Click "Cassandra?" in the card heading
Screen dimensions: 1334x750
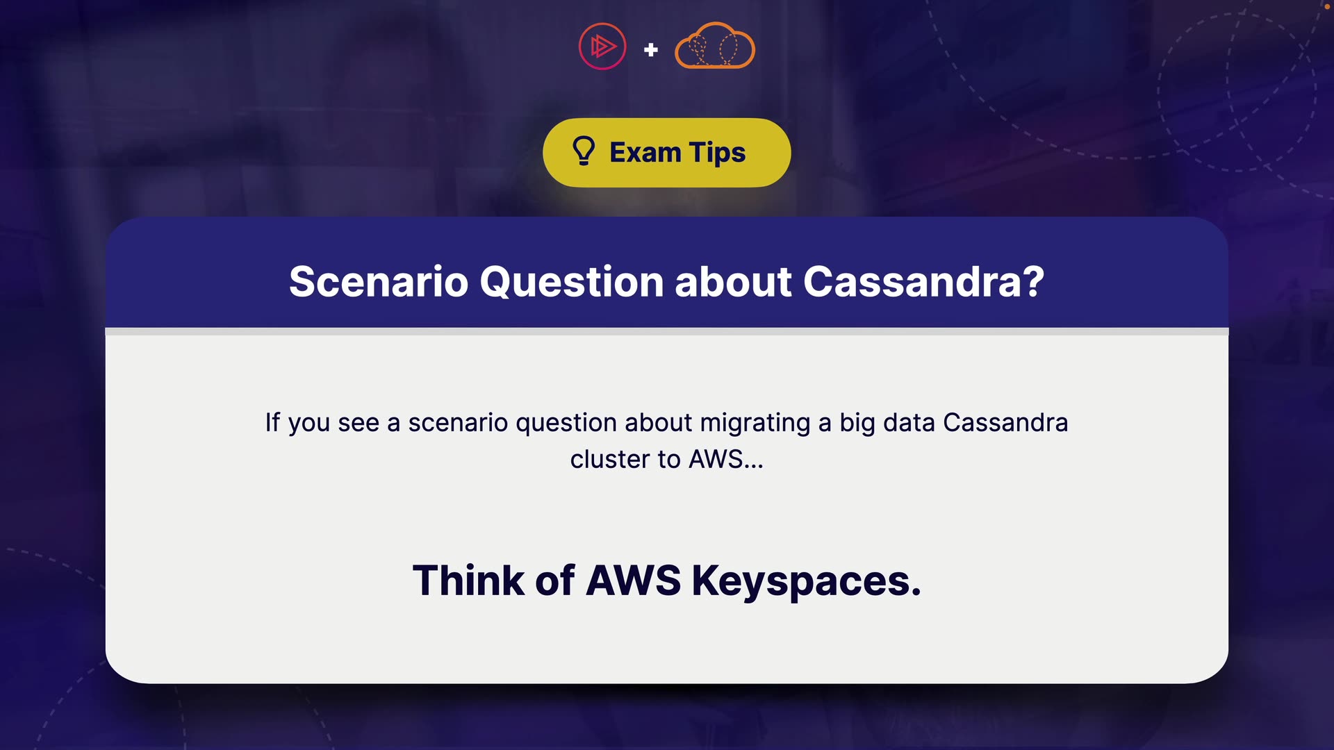(x=924, y=282)
